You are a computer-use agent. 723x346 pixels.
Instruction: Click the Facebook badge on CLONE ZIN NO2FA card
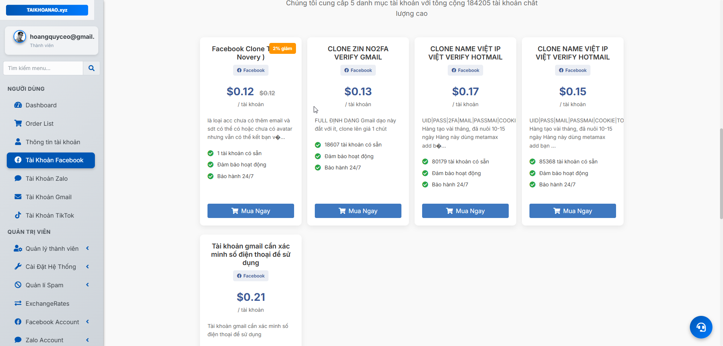(x=358, y=70)
